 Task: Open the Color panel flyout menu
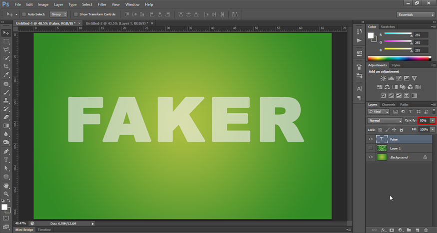433,27
